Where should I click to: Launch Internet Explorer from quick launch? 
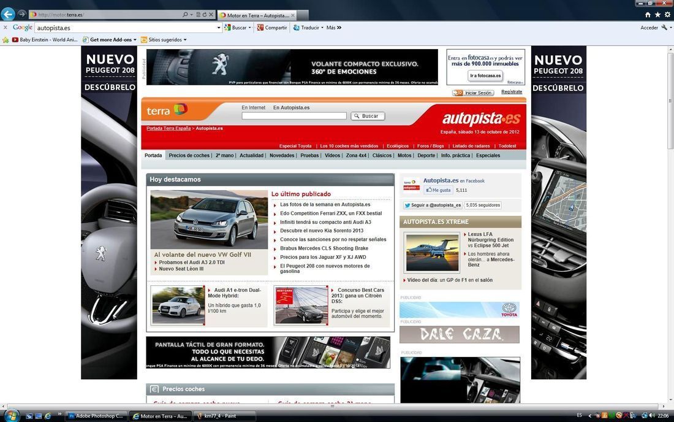point(48,416)
